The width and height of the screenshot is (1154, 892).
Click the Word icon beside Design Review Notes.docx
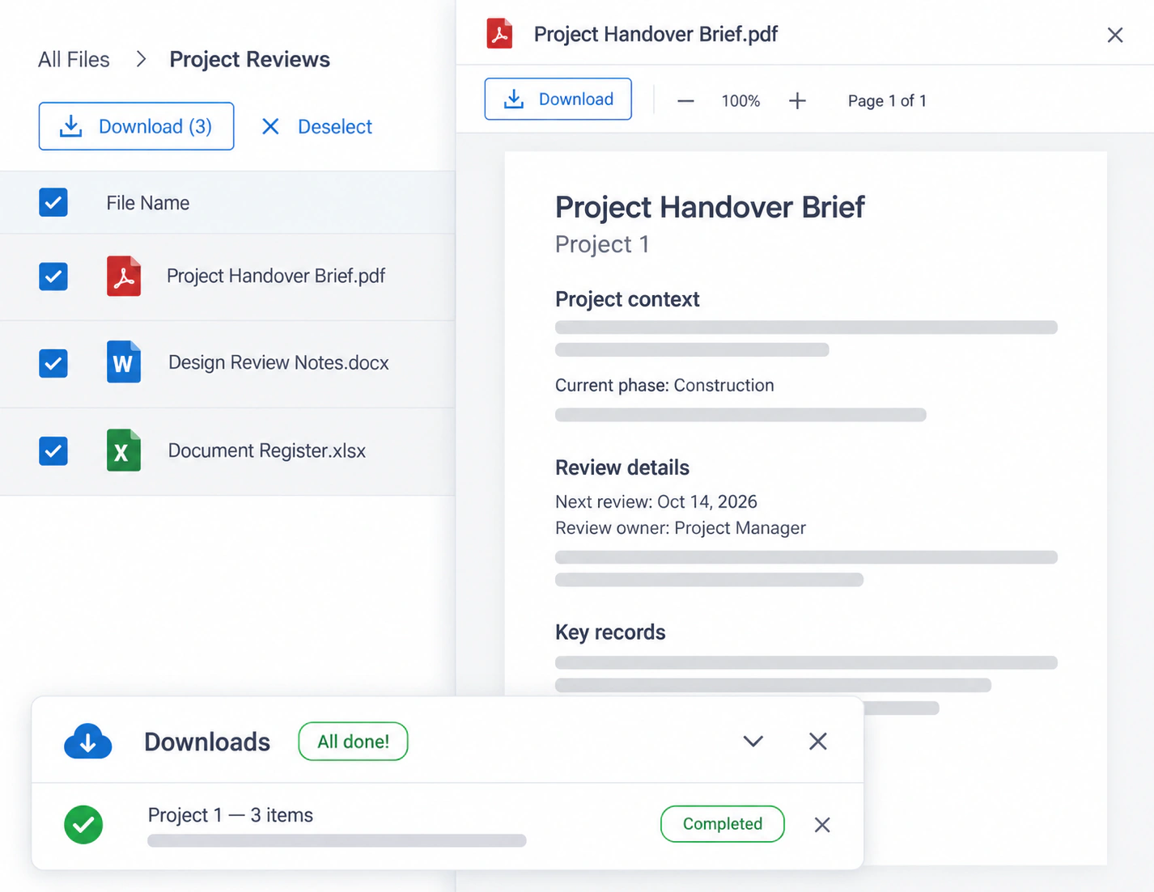point(124,362)
